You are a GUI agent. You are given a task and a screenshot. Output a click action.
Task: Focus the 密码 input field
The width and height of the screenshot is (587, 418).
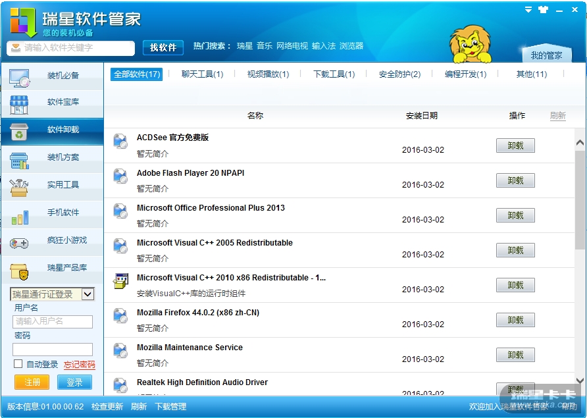[x=53, y=349]
